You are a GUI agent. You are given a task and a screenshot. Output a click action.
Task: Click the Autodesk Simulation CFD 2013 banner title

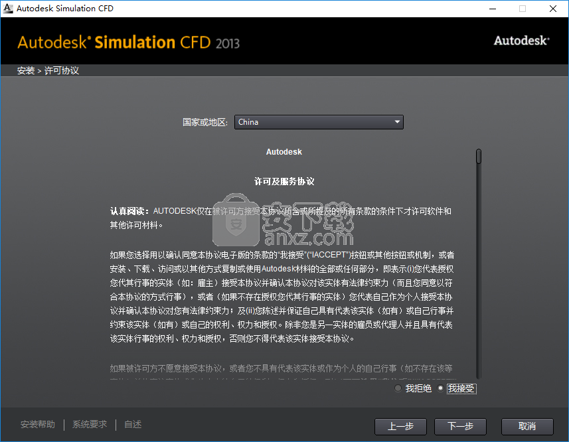coord(128,42)
